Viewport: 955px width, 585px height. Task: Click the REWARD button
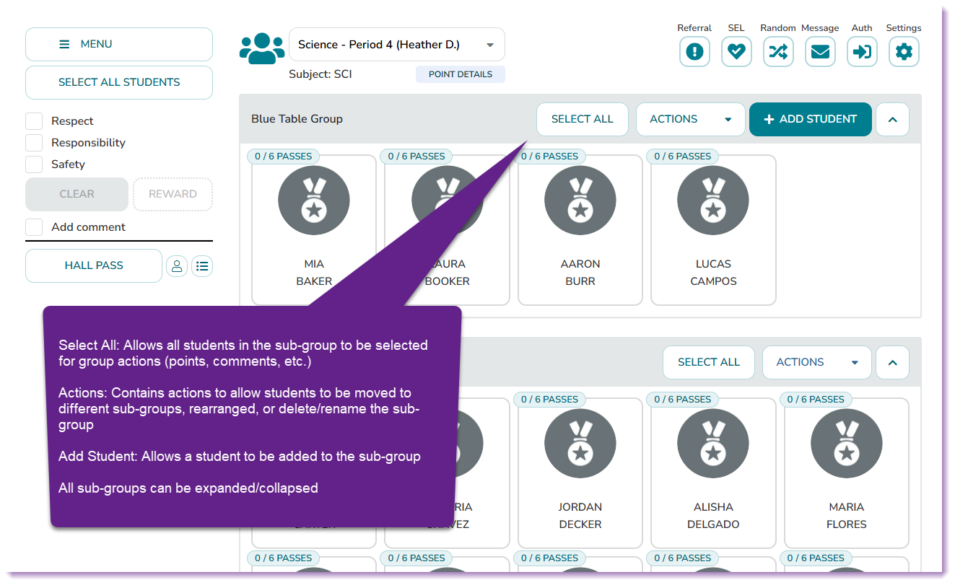click(173, 194)
